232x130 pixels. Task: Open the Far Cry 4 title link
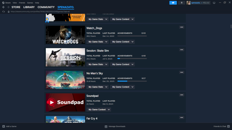pos(92,118)
